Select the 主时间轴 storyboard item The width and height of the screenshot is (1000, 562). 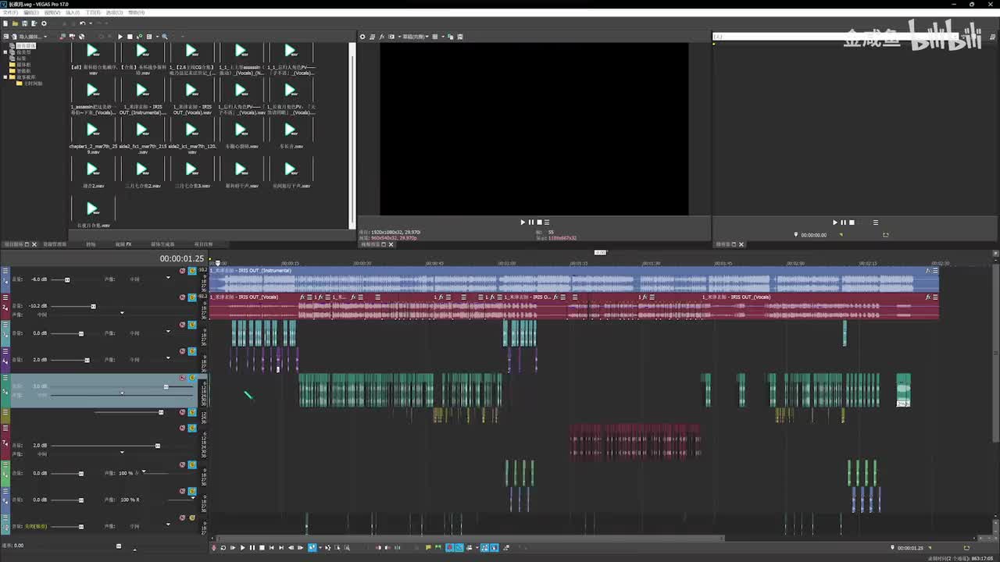click(x=34, y=84)
